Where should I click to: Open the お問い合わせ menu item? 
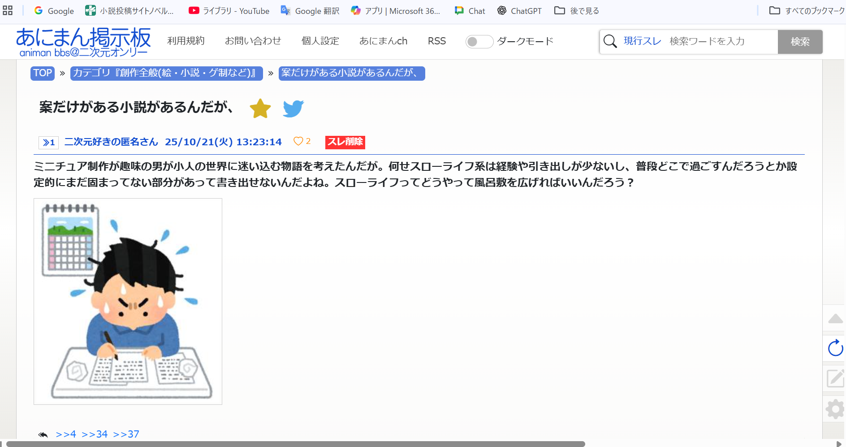click(253, 41)
